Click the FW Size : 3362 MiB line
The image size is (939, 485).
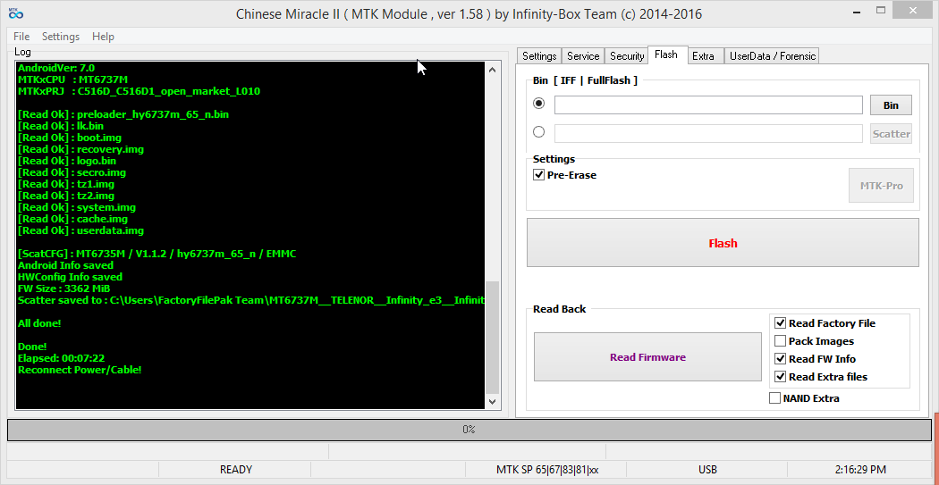[x=64, y=288]
